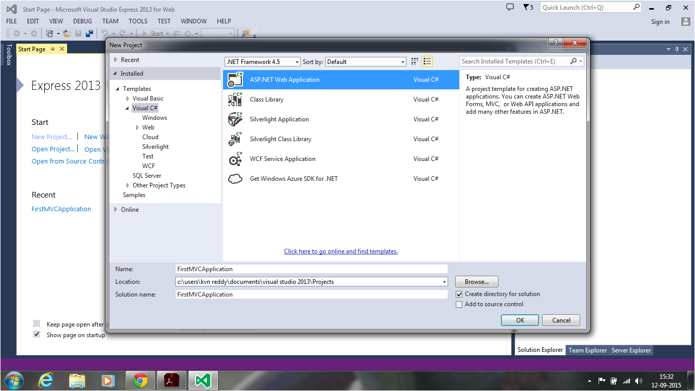The height and width of the screenshot is (391, 695).
Task: Select the ASP.NET Web Application template icon
Action: click(235, 79)
